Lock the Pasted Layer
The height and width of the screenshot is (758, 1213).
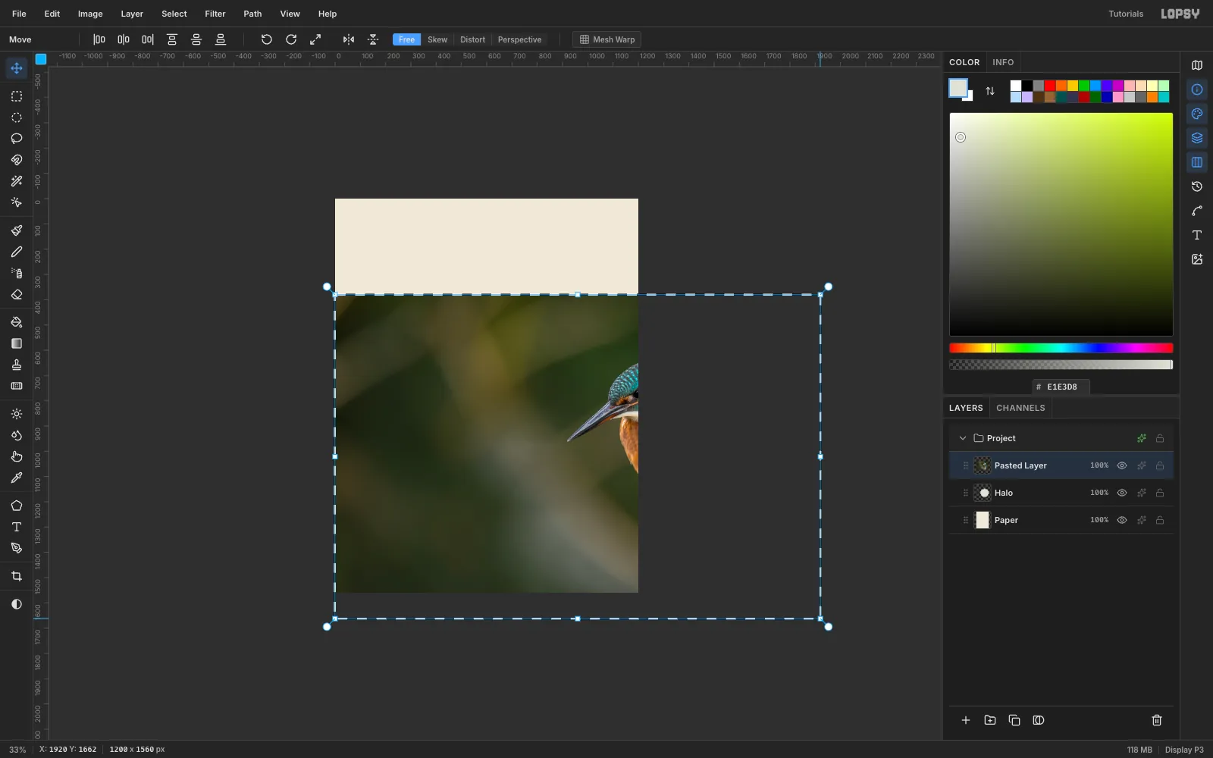click(x=1160, y=465)
